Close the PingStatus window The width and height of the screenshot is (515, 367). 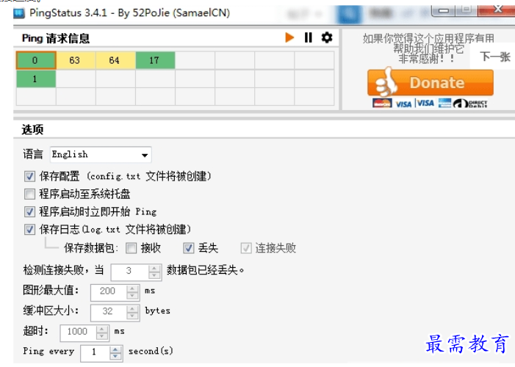[497, 10]
